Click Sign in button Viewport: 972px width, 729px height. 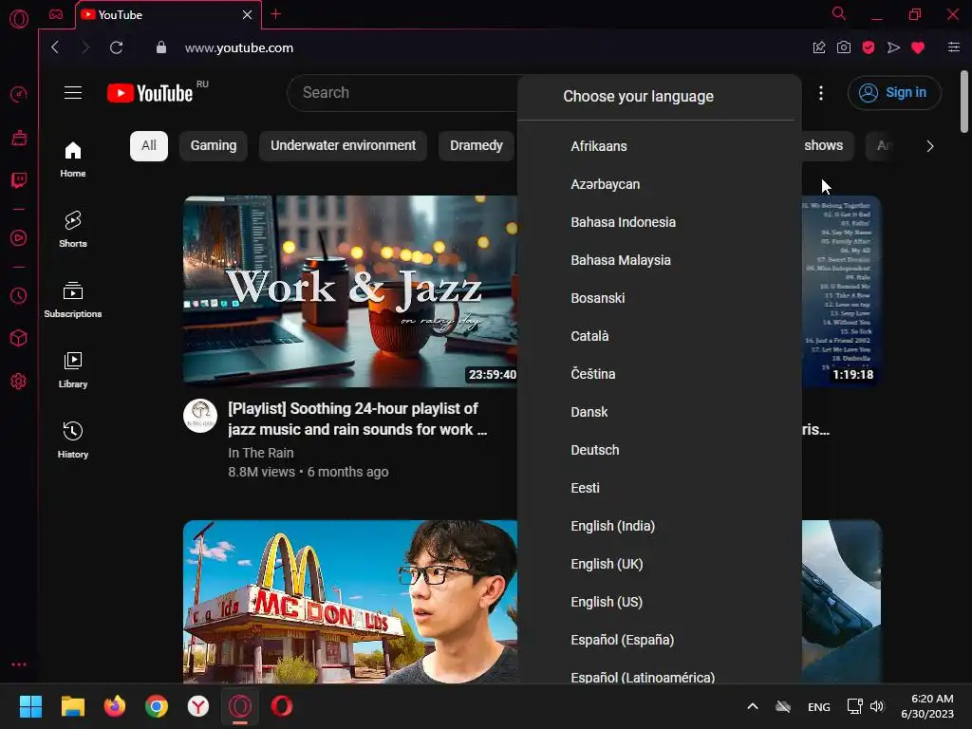pyautogui.click(x=894, y=92)
